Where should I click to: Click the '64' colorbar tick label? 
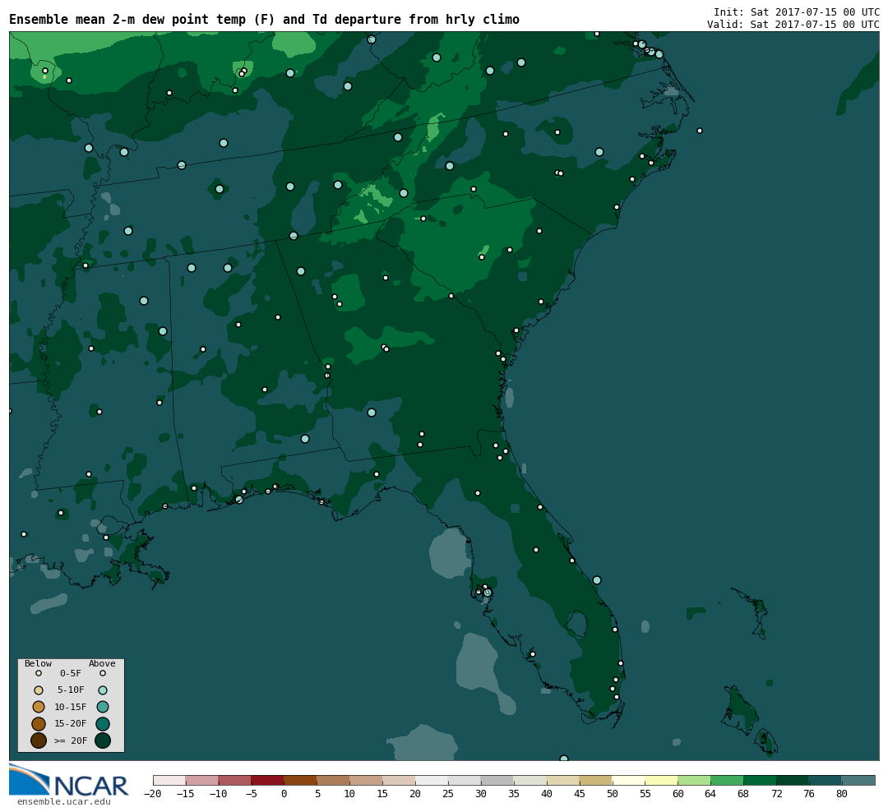(710, 794)
